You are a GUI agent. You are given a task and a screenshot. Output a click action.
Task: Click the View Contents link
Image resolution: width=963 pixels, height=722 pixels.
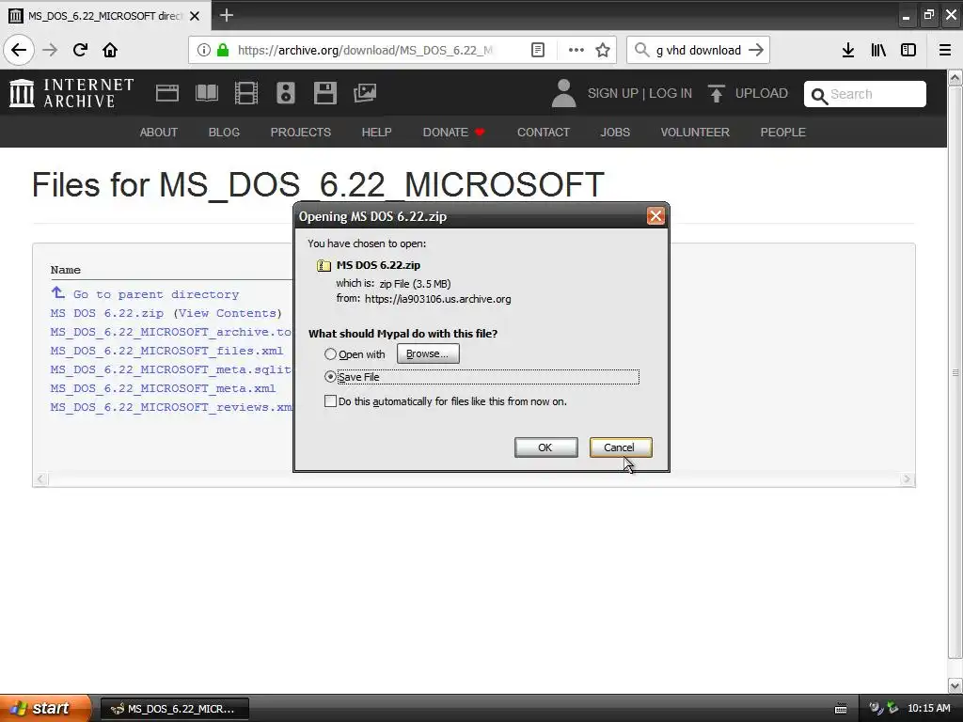(x=228, y=313)
